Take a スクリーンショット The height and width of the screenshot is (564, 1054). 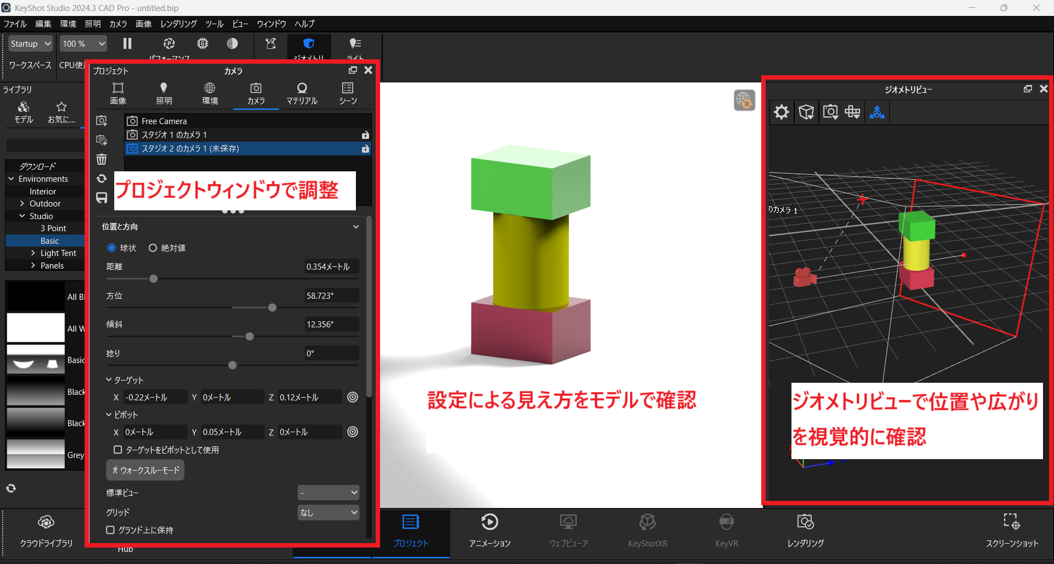pos(1012,531)
